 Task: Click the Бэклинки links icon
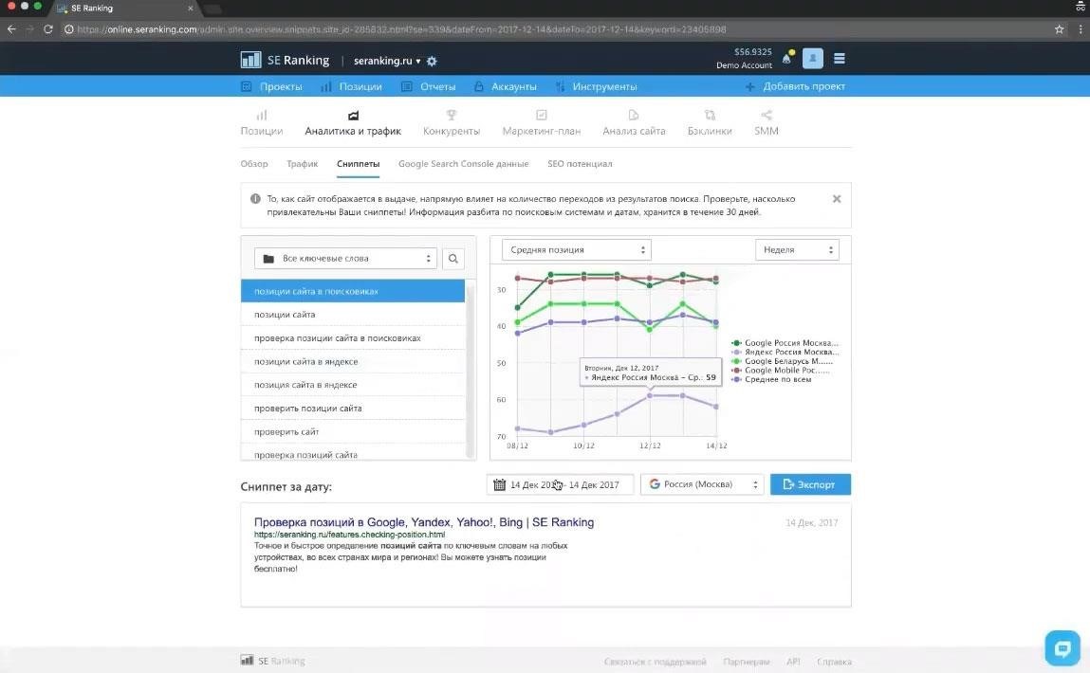pyautogui.click(x=709, y=116)
